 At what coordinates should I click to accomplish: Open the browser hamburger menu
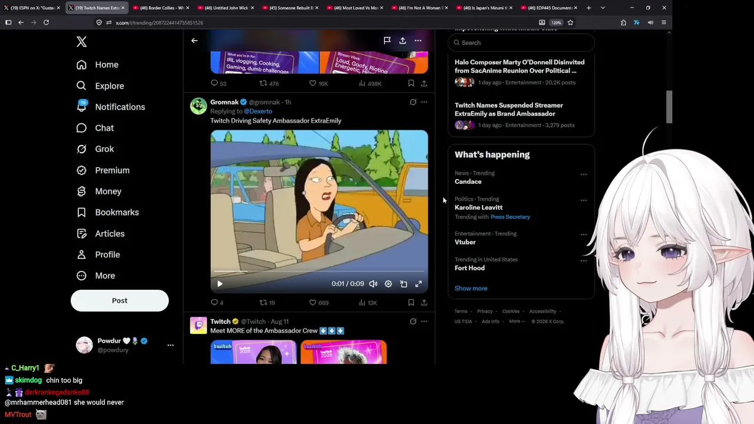(664, 22)
